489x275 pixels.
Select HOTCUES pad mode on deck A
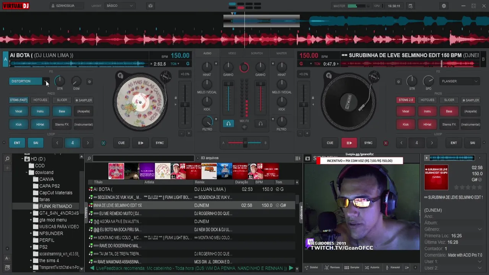pos(40,100)
